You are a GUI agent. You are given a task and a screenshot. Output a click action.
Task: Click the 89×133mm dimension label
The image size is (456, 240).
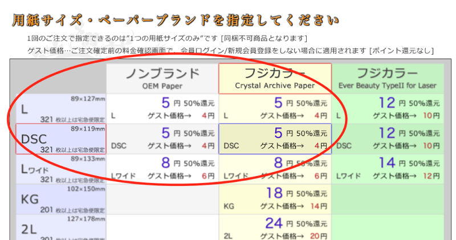click(88, 159)
